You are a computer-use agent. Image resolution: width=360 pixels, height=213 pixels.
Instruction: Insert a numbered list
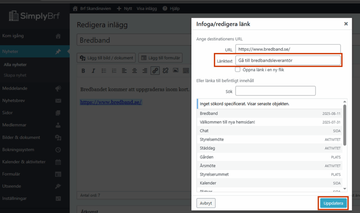click(x=114, y=71)
